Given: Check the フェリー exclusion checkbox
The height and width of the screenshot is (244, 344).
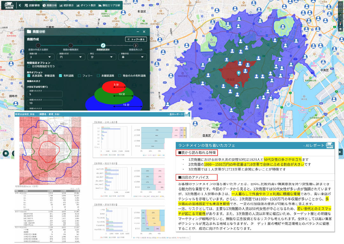Looking at the screenshot, I should pos(79,76).
